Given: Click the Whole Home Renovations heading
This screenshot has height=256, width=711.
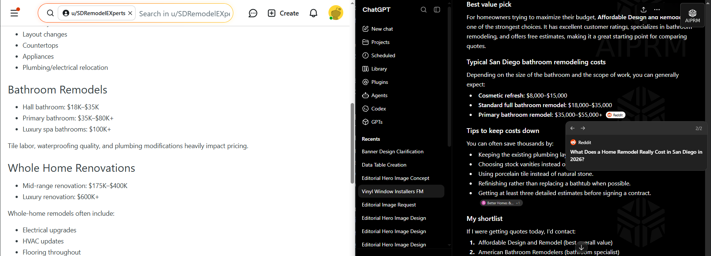Looking at the screenshot, I should [x=71, y=168].
